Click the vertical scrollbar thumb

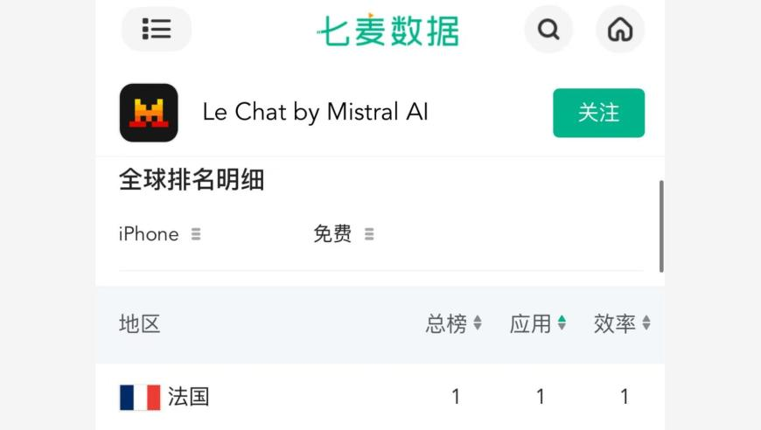[661, 226]
